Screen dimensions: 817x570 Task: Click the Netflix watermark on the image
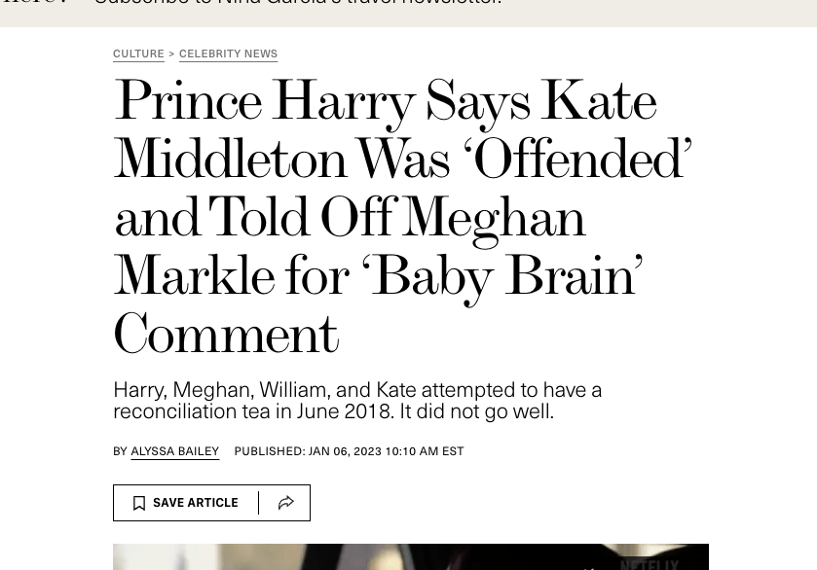[650, 563]
